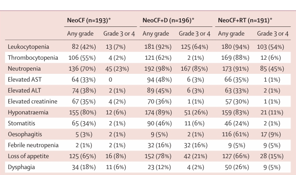Select the Thrombocytopenia row label

(x=33, y=57)
